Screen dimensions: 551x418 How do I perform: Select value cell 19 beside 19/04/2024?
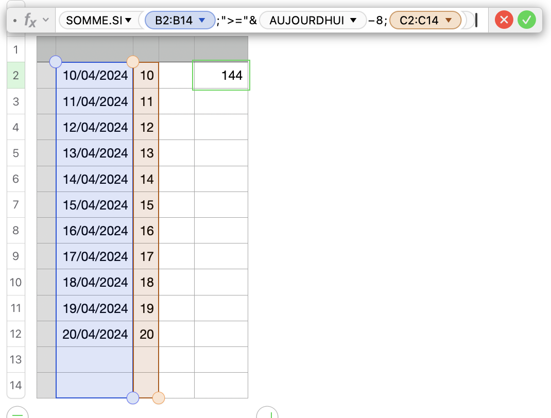pyautogui.click(x=146, y=308)
